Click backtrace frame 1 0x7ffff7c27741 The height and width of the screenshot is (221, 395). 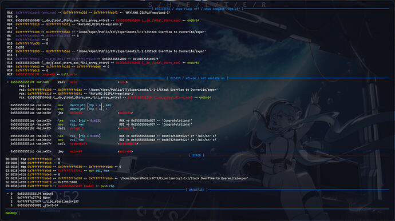[30, 198]
